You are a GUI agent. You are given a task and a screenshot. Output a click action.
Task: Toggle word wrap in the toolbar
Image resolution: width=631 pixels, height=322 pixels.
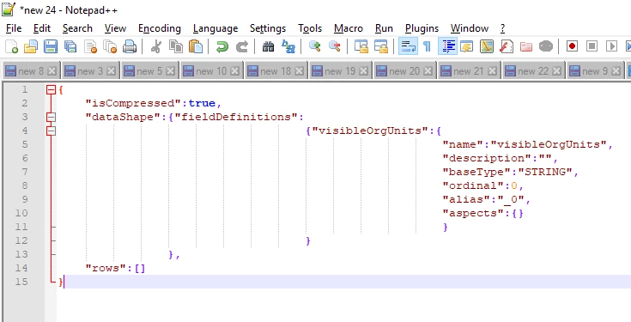pos(408,46)
